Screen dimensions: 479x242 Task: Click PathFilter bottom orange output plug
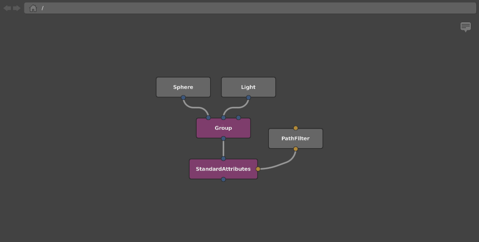pyautogui.click(x=295, y=149)
